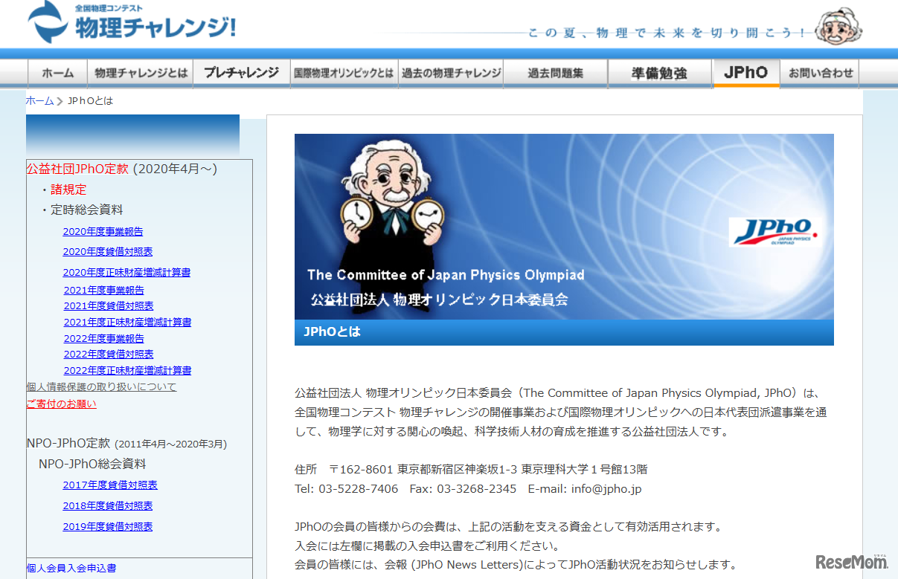Click the ホーム breadcrumb link
The image size is (898, 579).
tap(40, 100)
